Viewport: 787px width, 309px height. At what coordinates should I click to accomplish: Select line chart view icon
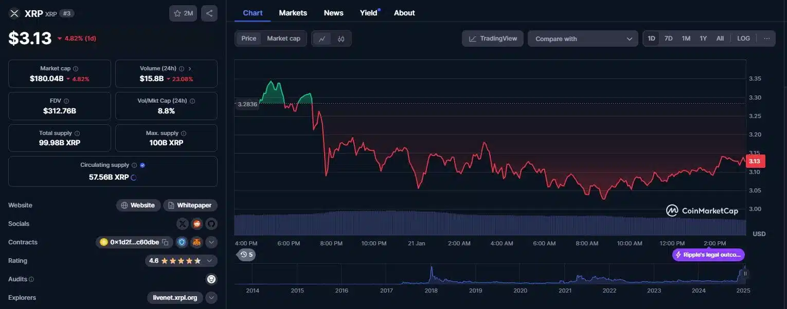(x=322, y=38)
